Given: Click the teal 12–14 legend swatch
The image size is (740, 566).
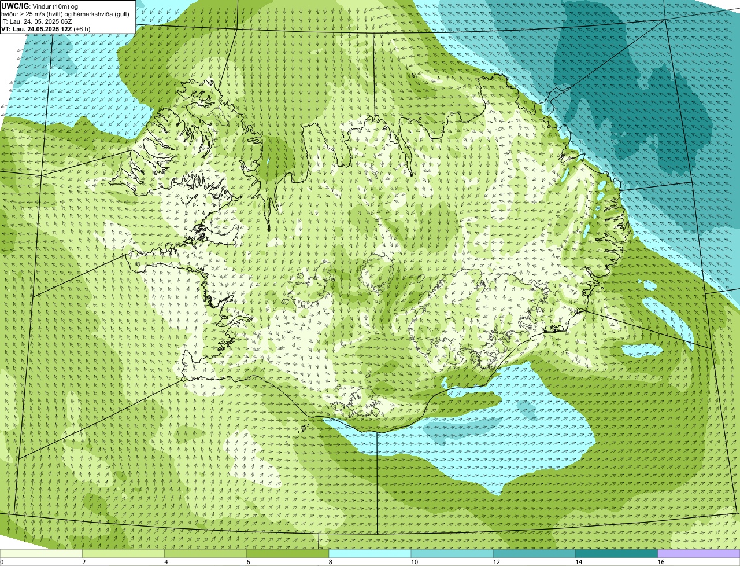Looking at the screenshot, I should point(534,553).
